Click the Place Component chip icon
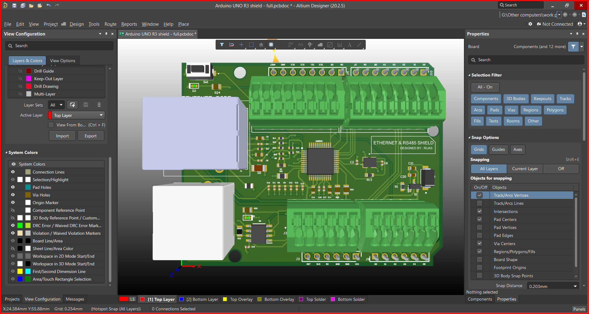The width and height of the screenshot is (589, 314). click(x=271, y=45)
